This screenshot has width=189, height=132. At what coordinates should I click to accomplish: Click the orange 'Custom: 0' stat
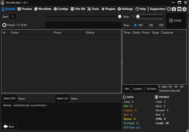tap(130, 110)
